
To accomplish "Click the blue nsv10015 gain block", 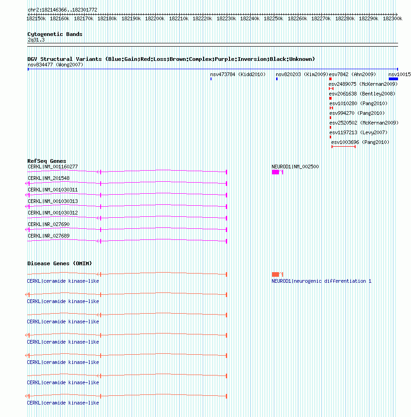I will pos(393,79).
